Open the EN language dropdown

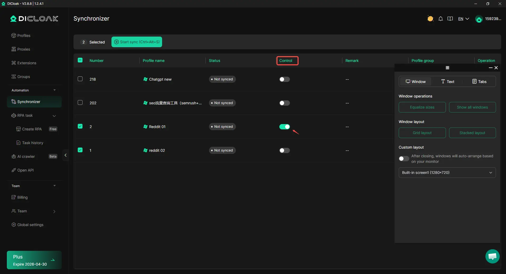tap(463, 19)
